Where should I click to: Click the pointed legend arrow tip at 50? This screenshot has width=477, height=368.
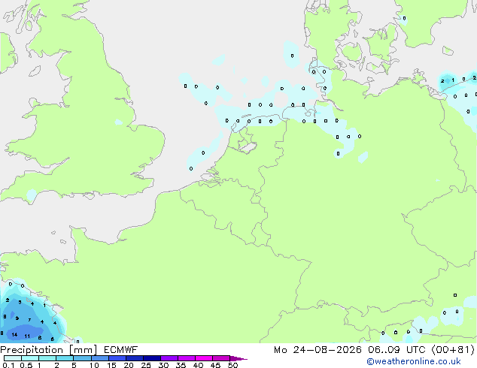238,358
